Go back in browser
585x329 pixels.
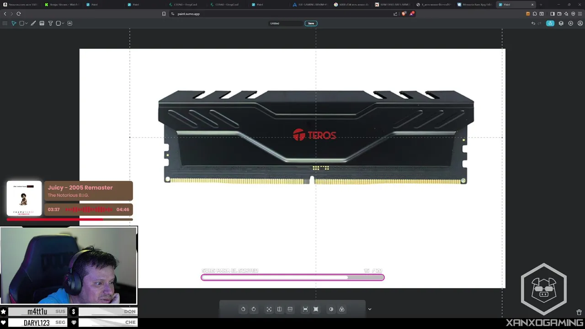[5, 14]
